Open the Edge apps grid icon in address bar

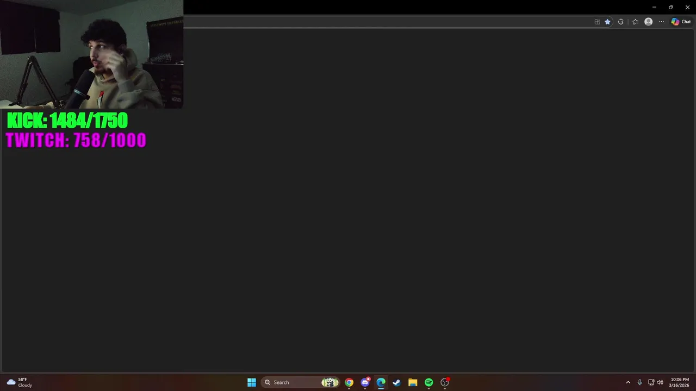(x=597, y=22)
